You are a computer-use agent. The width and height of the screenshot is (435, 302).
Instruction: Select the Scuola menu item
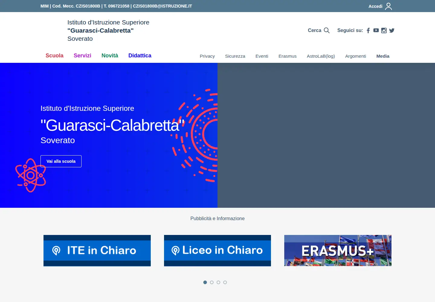54,56
